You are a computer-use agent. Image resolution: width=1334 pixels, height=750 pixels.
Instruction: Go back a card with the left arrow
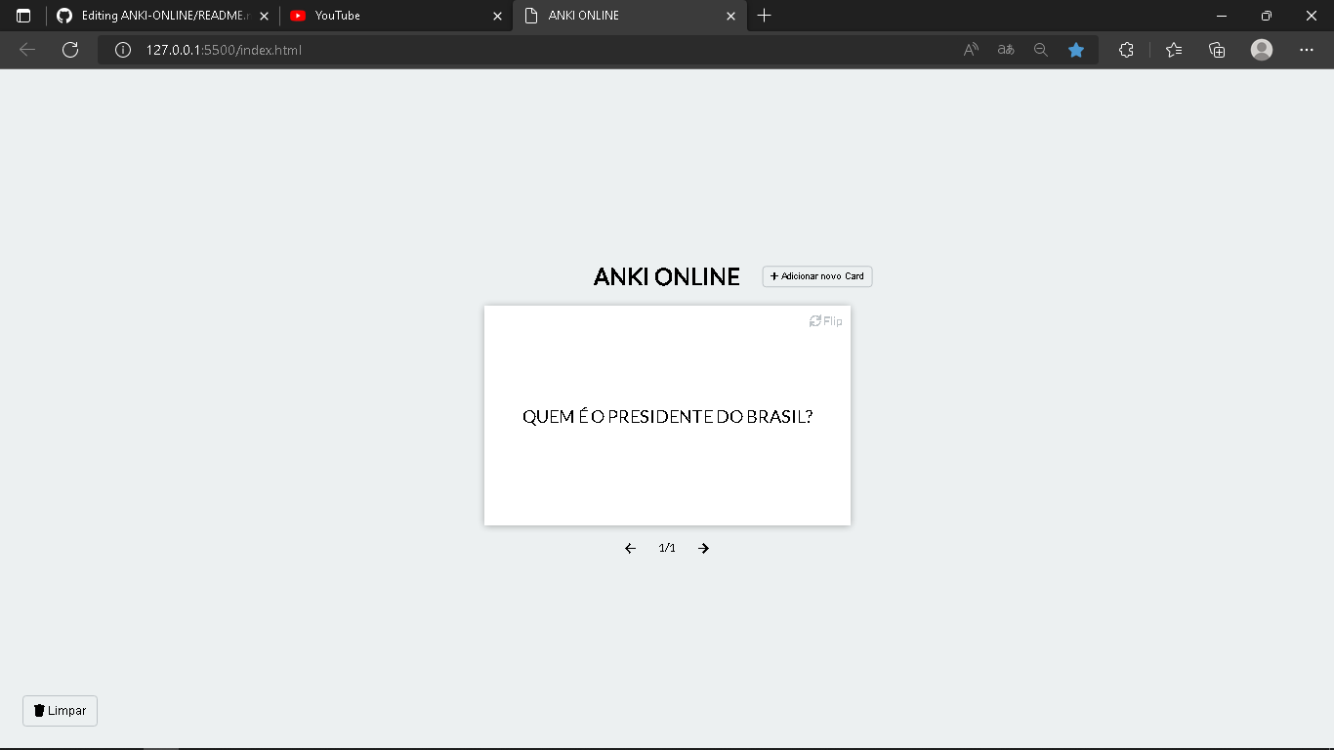point(630,548)
